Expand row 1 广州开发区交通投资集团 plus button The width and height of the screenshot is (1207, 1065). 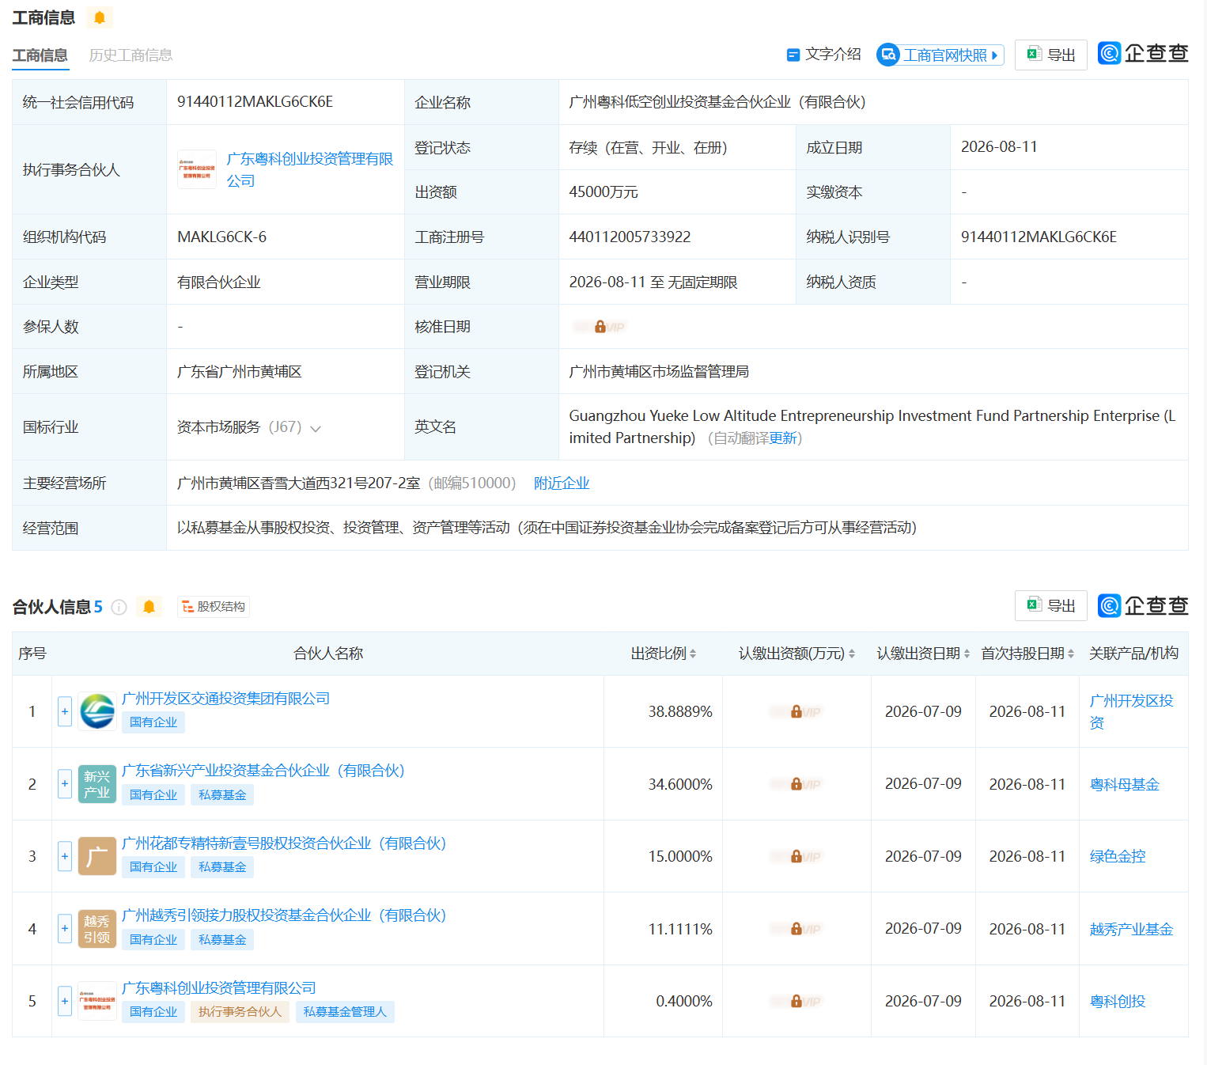pos(65,711)
